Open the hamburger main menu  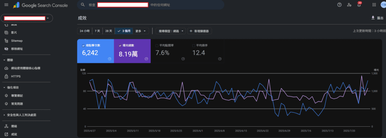pyautogui.click(x=6, y=5)
